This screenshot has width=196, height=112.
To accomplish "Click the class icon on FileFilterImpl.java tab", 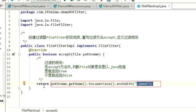I will pos(138,6).
